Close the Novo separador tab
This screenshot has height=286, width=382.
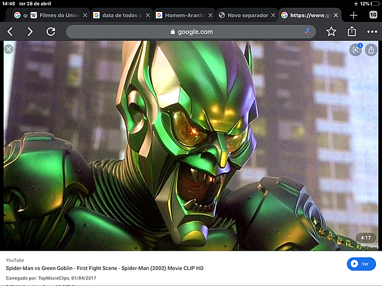pos(273,15)
